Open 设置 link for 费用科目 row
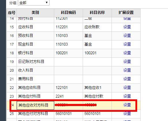The image size is (168, 121). click(x=127, y=79)
